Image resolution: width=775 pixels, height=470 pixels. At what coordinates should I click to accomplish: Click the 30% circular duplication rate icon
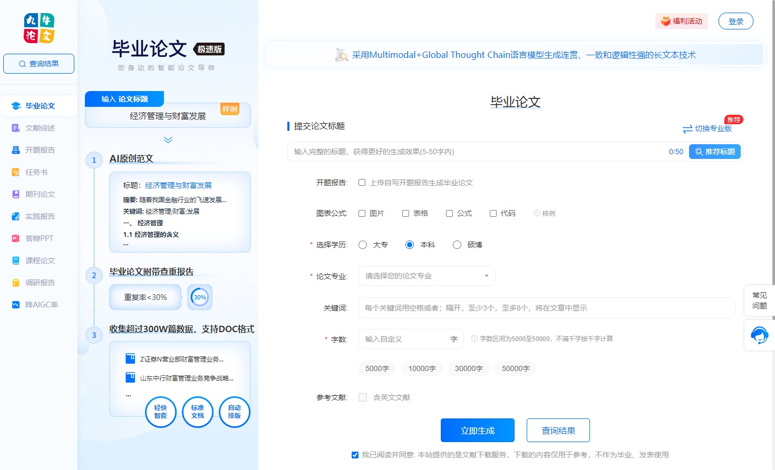tap(200, 297)
